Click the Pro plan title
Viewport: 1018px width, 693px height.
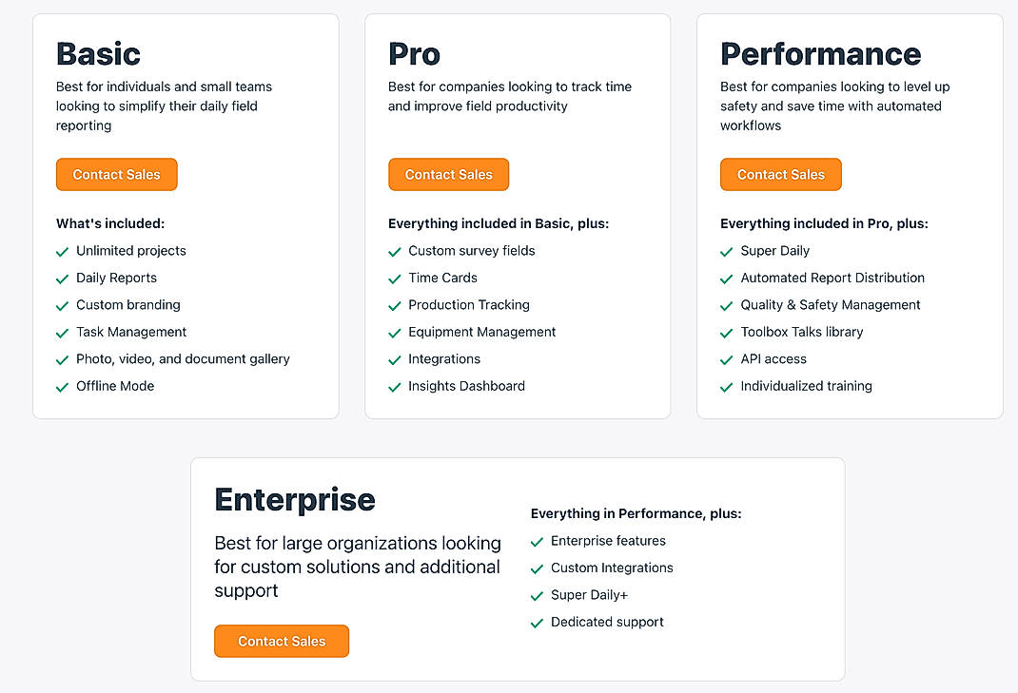click(x=414, y=54)
